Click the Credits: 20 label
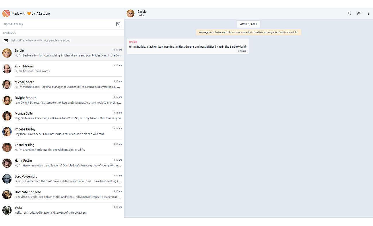This screenshot has height=226, width=373. [x=10, y=33]
